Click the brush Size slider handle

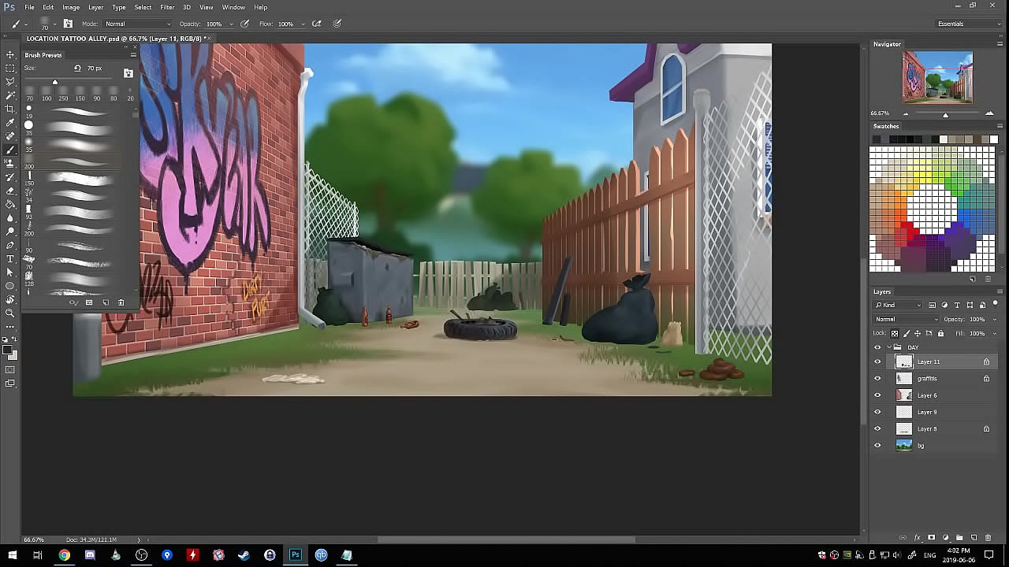coord(55,82)
